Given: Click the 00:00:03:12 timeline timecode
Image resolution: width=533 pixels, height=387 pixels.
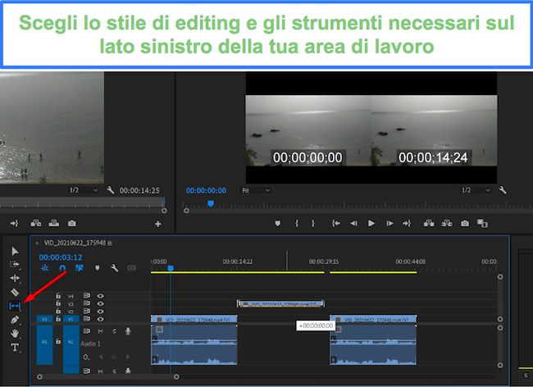Looking at the screenshot, I should (61, 257).
